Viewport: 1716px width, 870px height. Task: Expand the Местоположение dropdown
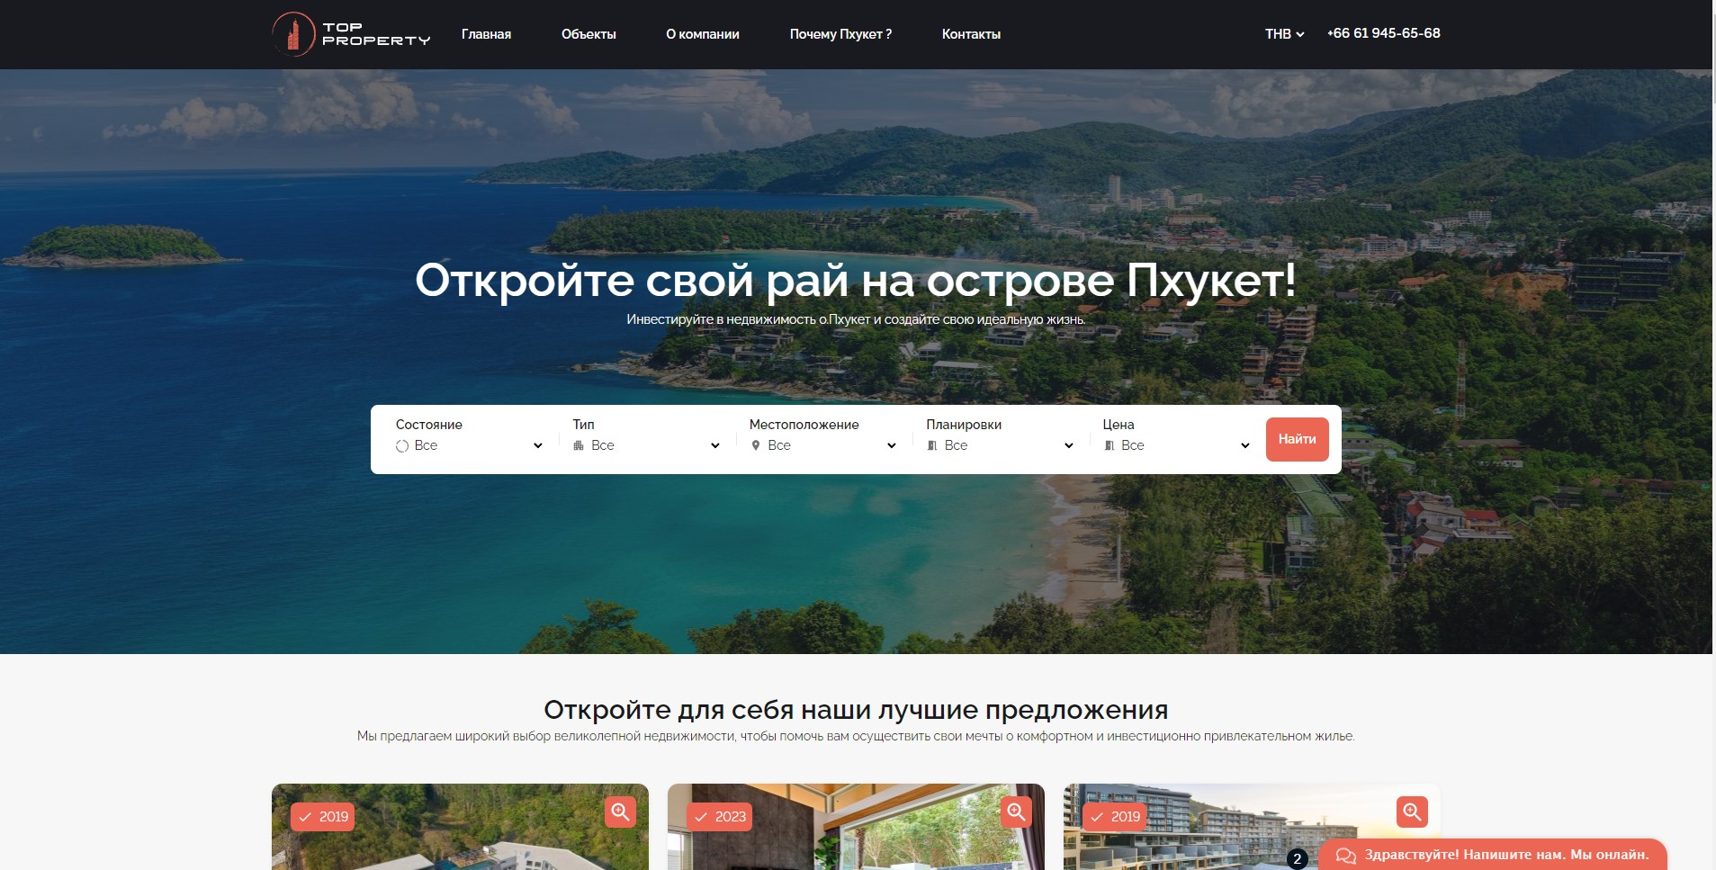[x=822, y=445]
